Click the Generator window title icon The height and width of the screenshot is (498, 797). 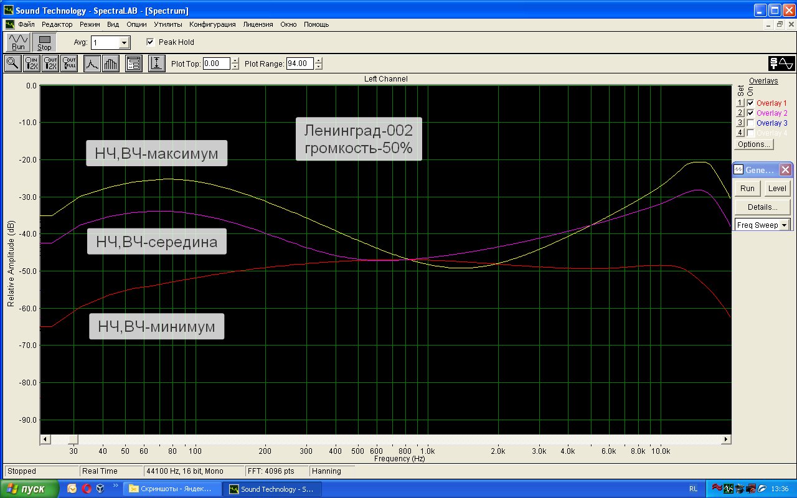tap(738, 170)
